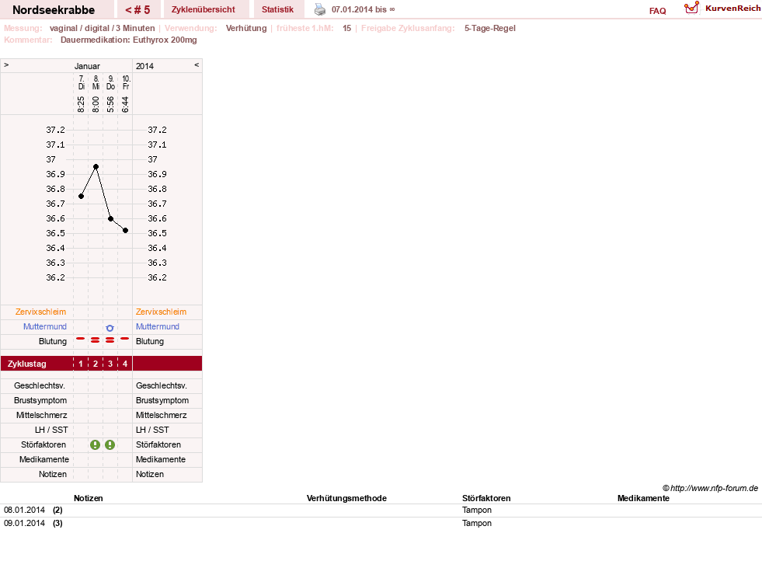Click left Notizen row label in chart
This screenshot has width=762, height=575.
click(53, 475)
